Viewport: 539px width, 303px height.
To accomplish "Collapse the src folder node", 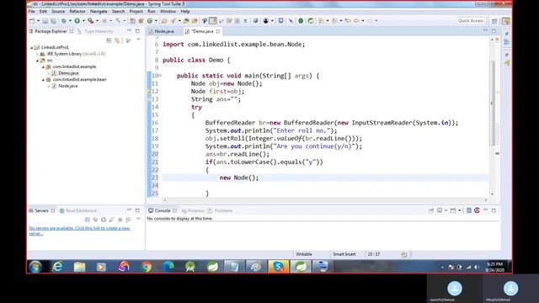I will coord(37,61).
